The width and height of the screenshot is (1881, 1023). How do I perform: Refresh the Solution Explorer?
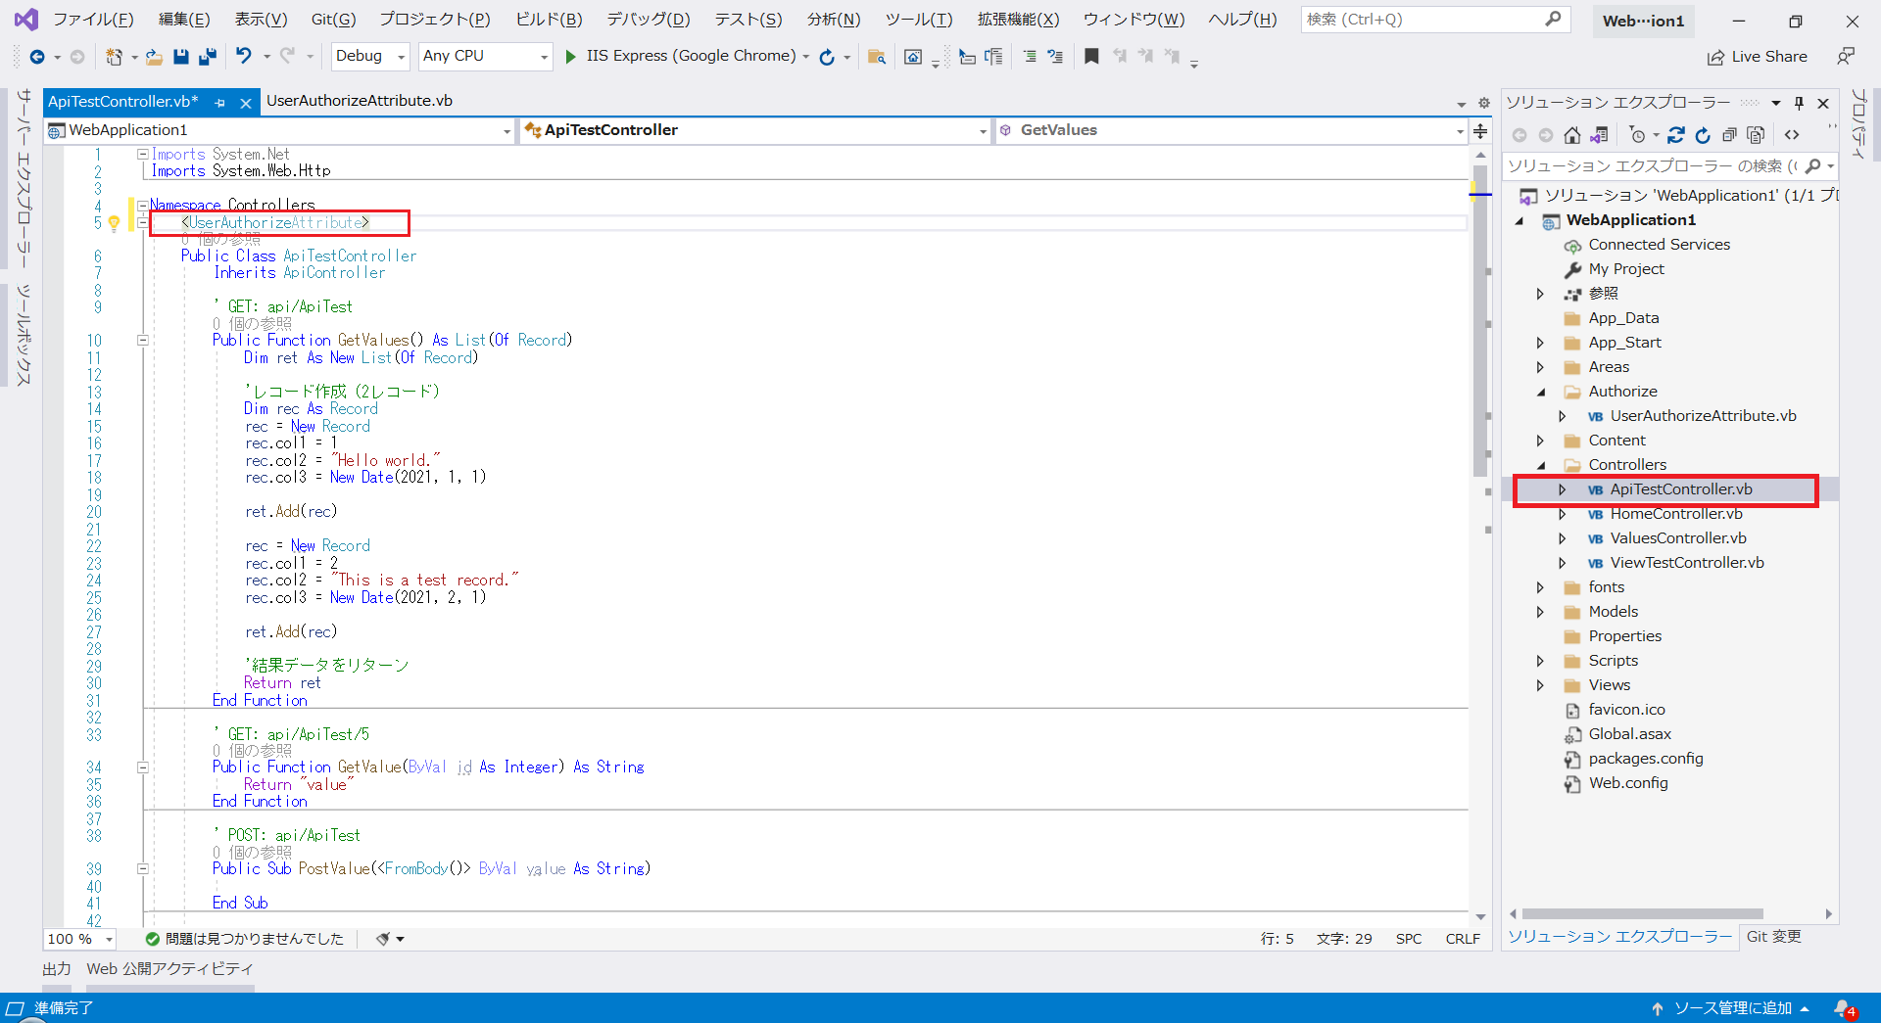pos(1705,135)
